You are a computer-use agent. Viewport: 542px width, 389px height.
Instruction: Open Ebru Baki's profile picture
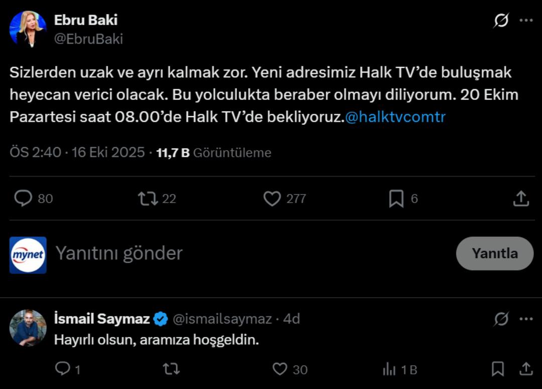click(28, 29)
